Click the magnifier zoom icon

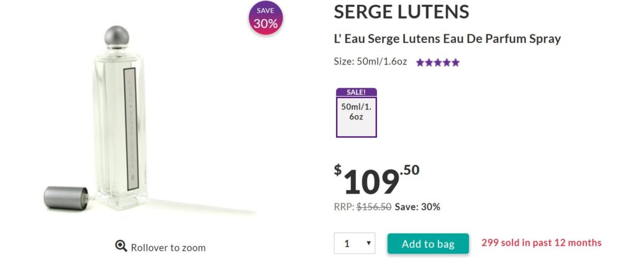coord(121,246)
